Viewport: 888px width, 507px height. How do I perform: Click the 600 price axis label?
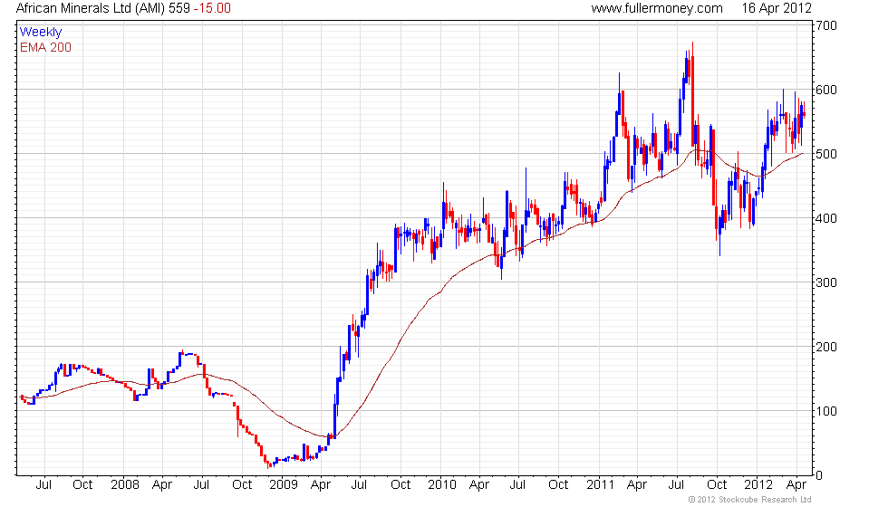pyautogui.click(x=826, y=90)
